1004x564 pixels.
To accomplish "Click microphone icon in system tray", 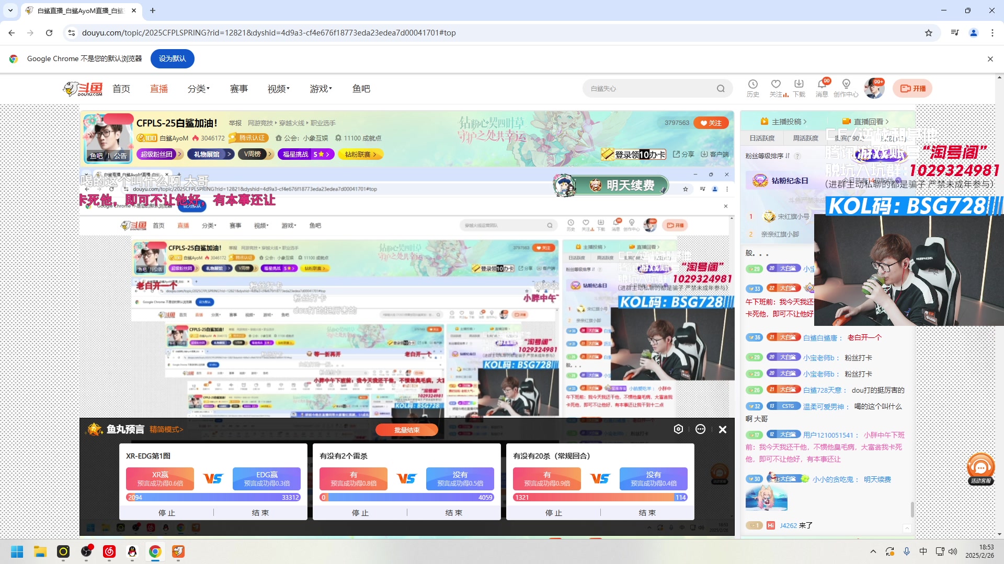I will point(907,551).
